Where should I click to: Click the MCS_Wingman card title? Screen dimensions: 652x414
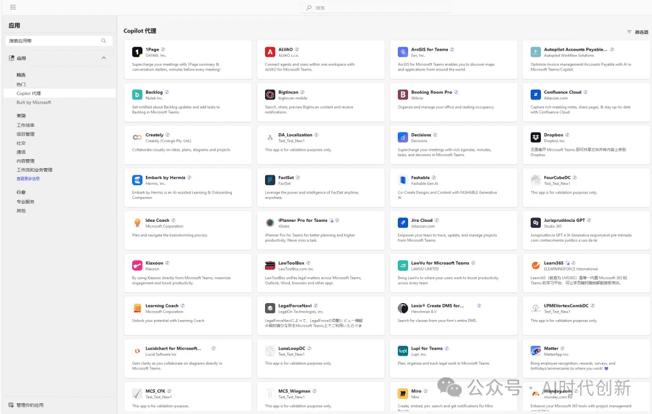(x=295, y=391)
